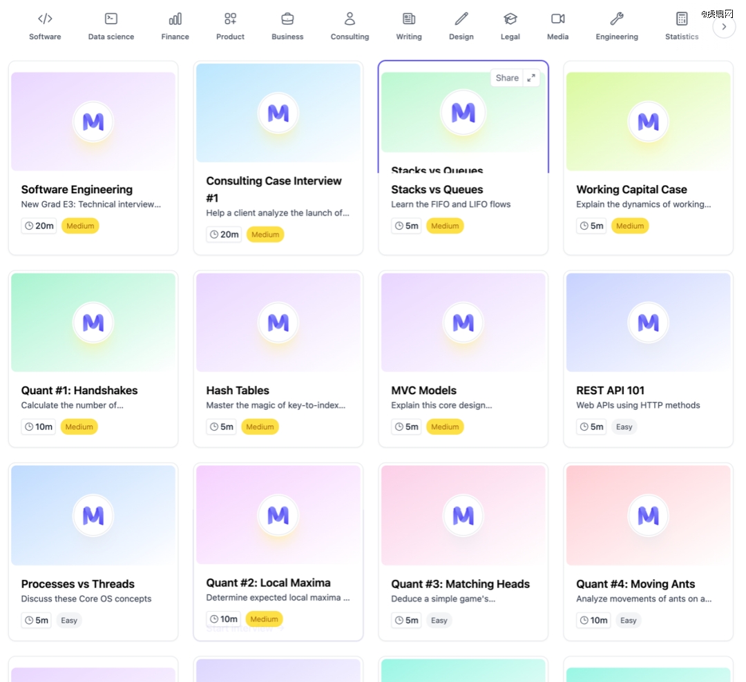The image size is (746, 682).
Task: Click the M logo on Quant #3 Matching Heads card
Action: tap(463, 516)
